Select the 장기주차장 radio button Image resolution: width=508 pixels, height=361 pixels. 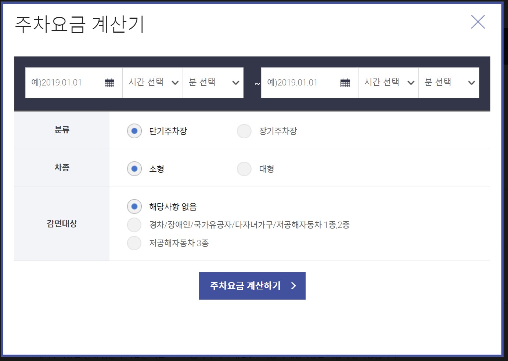[x=244, y=131]
